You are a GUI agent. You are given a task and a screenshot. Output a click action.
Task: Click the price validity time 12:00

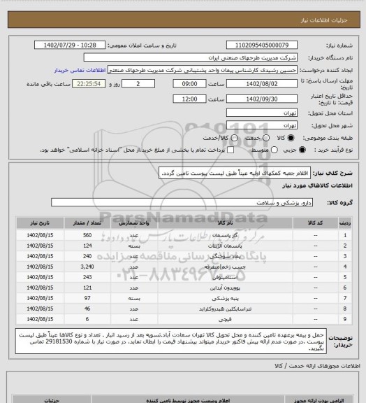point(190,99)
